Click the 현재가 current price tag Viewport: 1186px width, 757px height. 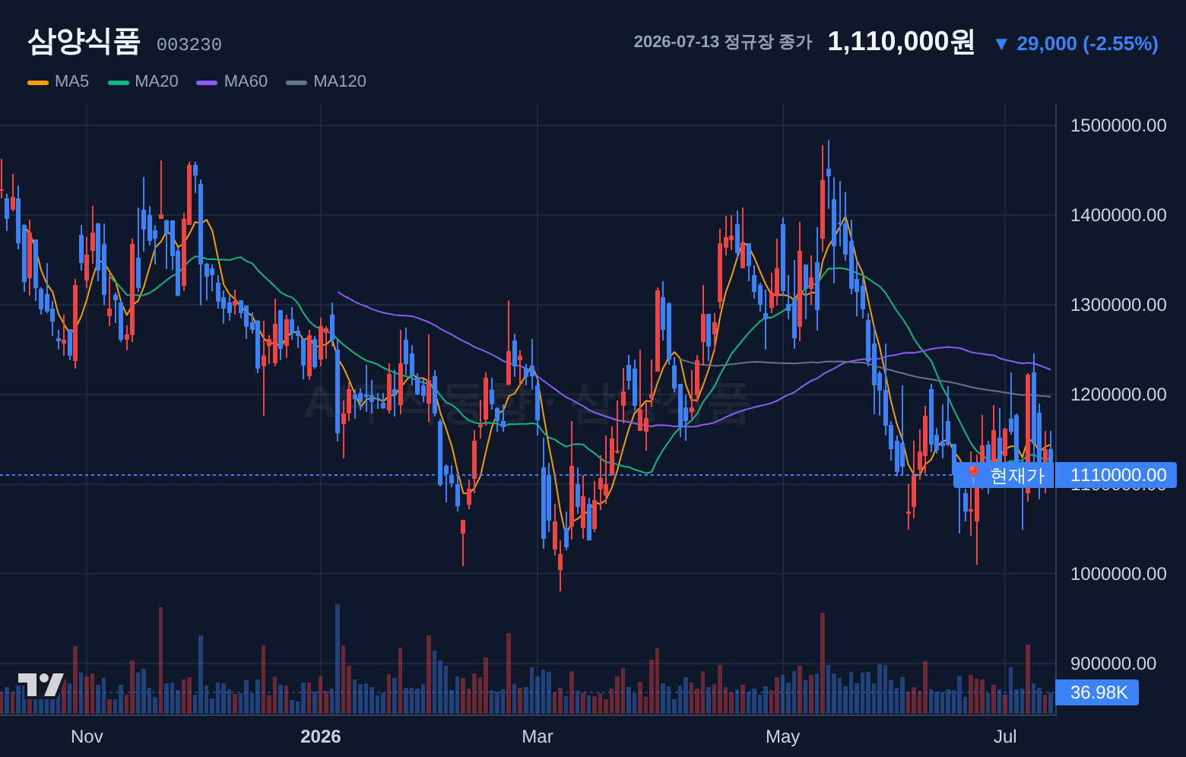coord(1004,476)
